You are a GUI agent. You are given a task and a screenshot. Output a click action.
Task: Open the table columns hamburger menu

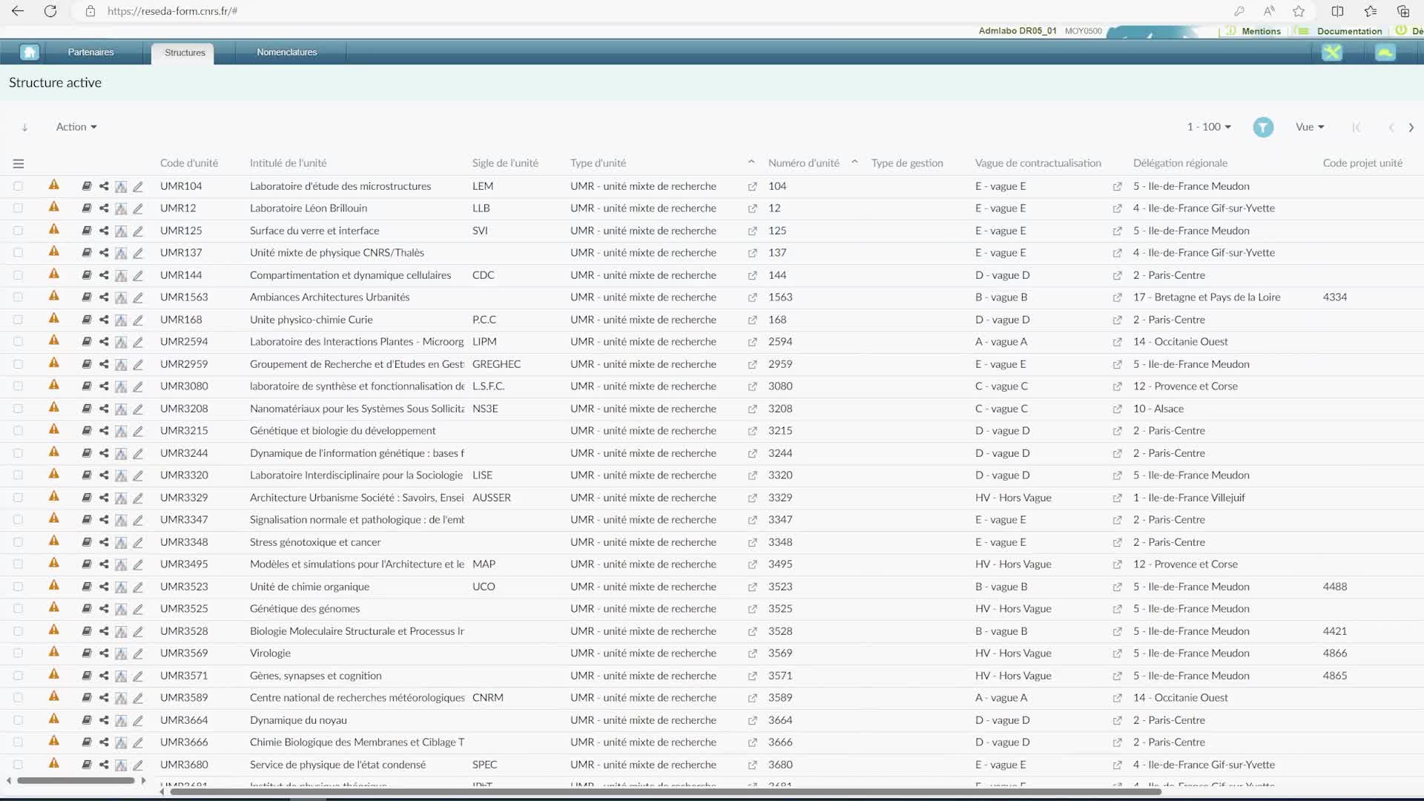tap(19, 164)
